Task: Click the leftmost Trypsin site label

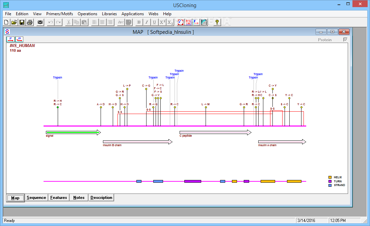Action: [58, 77]
